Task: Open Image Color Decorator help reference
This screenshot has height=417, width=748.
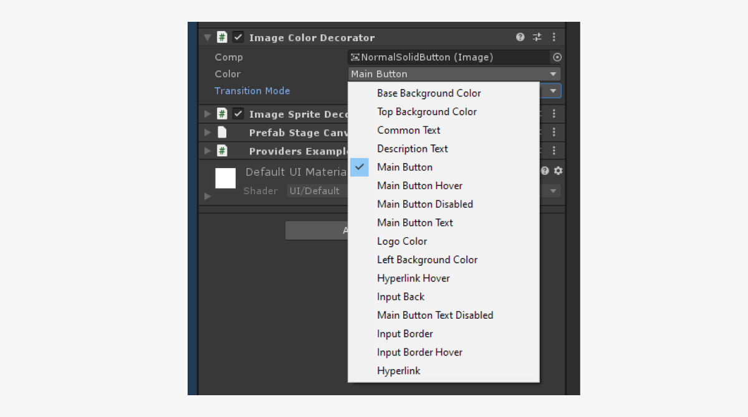Action: pos(520,37)
